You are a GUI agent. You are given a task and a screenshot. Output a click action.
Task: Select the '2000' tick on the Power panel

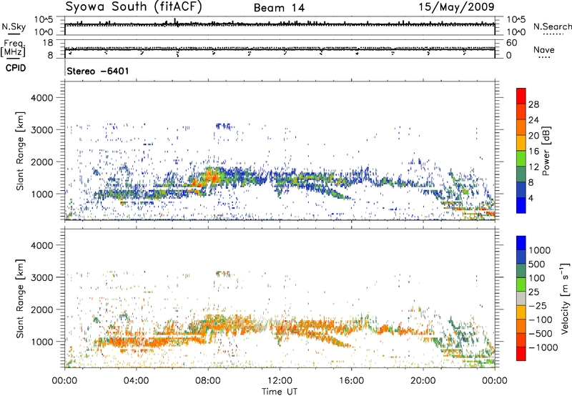coord(41,162)
